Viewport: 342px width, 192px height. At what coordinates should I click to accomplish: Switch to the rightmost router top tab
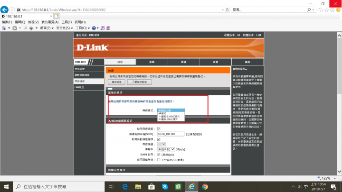click(247, 62)
